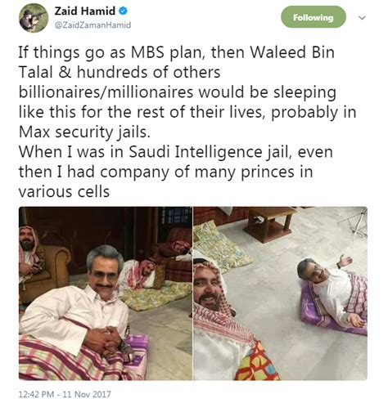
Task: Open the Zaid Hamid display name link
Action: 85,11
